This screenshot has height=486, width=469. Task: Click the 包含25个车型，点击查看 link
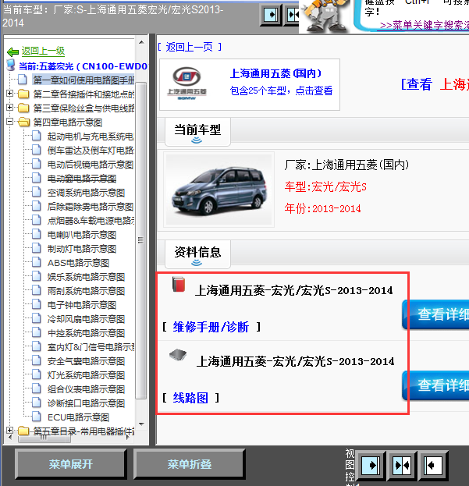[x=281, y=90]
